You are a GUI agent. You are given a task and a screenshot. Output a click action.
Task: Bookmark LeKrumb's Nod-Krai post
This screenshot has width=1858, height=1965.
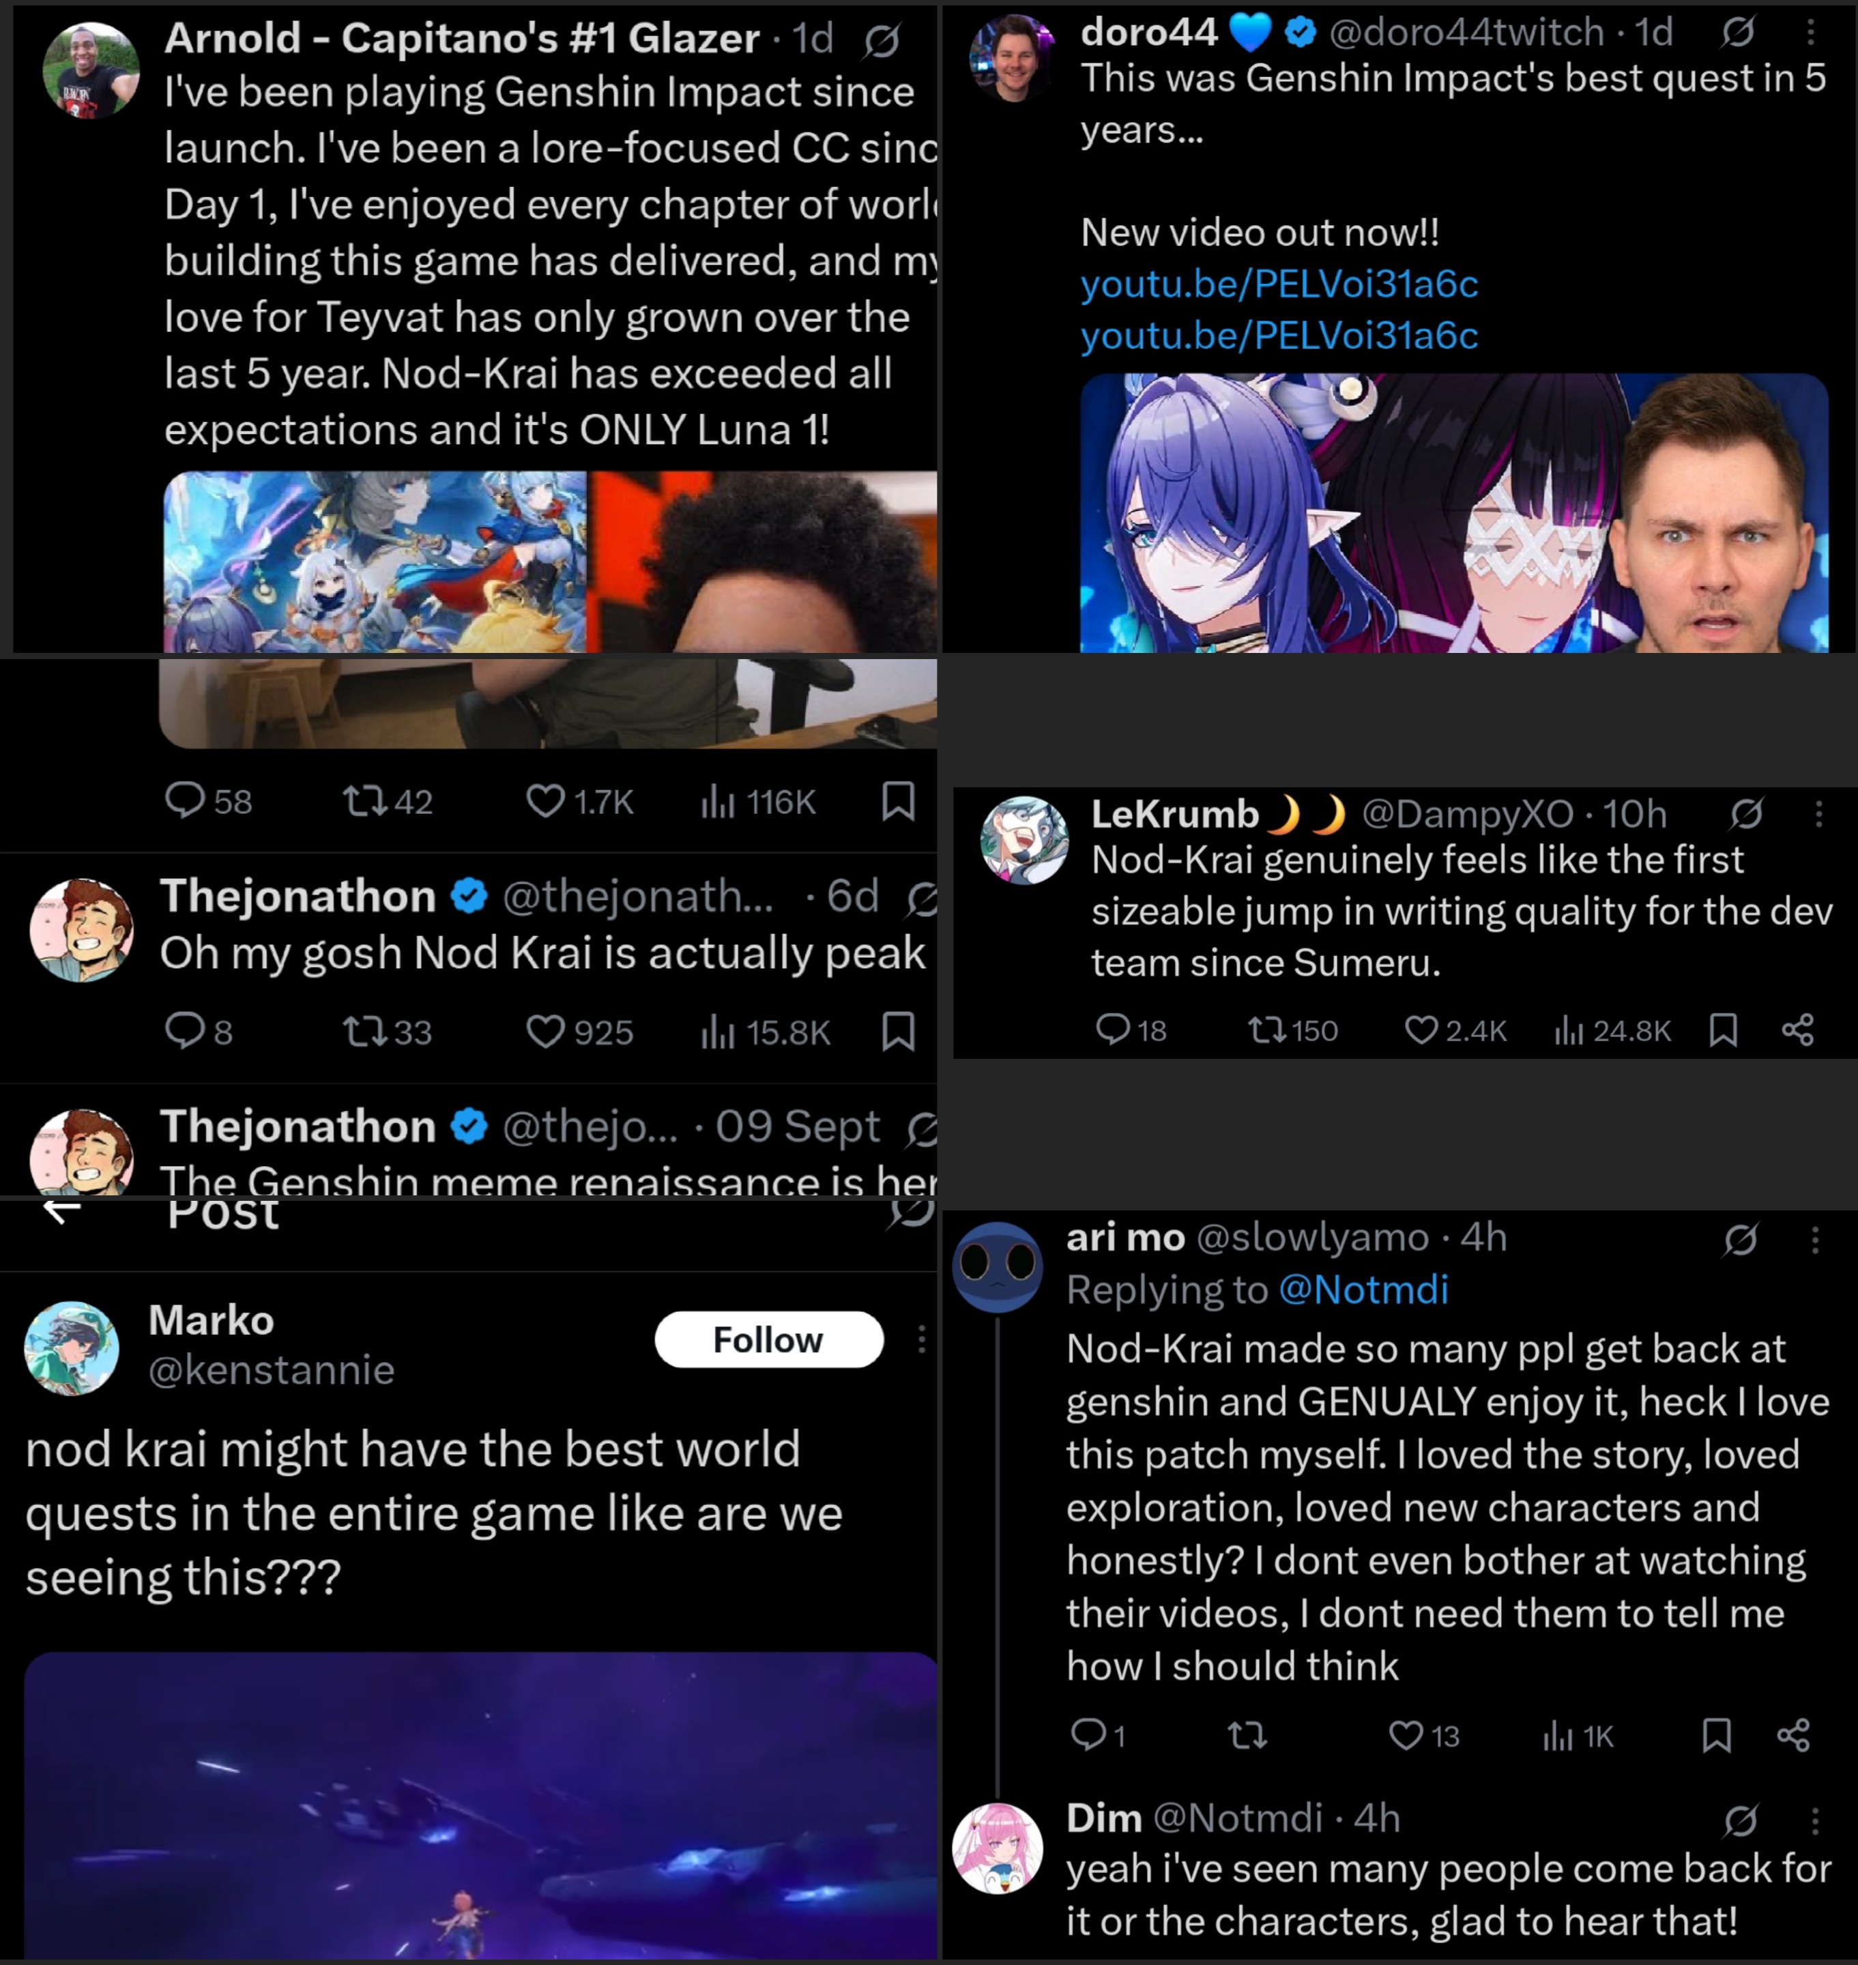1724,1030
